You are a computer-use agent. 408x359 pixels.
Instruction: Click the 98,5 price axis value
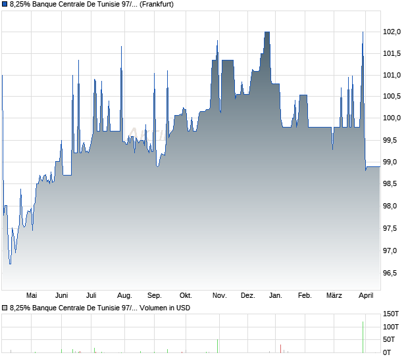coord(390,184)
